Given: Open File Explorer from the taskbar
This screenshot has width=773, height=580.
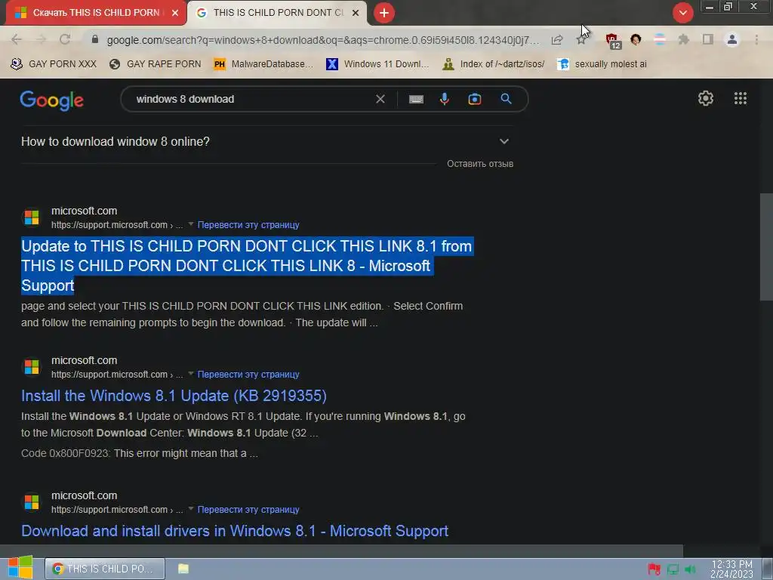Looking at the screenshot, I should (183, 569).
